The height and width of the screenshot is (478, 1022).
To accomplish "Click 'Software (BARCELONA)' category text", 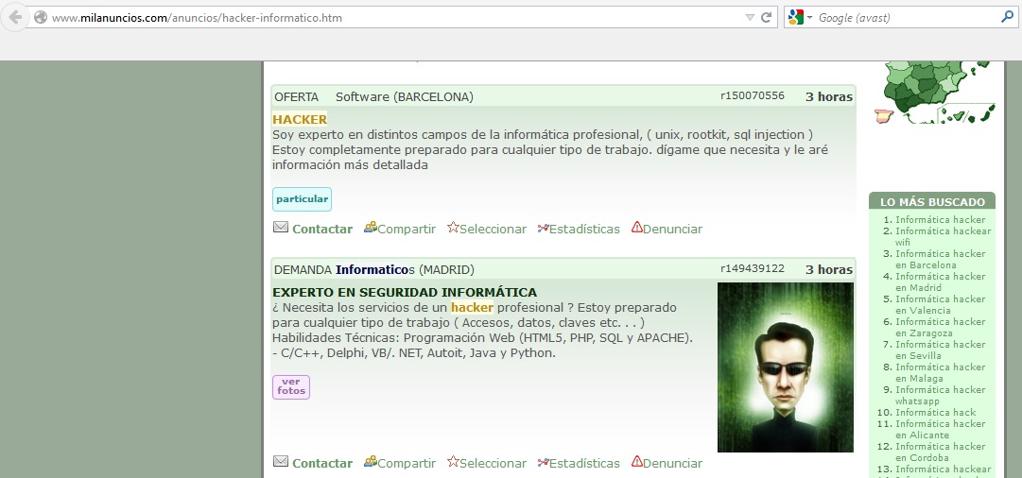I will (404, 97).
